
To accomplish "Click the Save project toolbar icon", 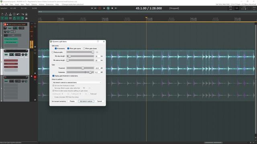I will [x=10, y=14].
